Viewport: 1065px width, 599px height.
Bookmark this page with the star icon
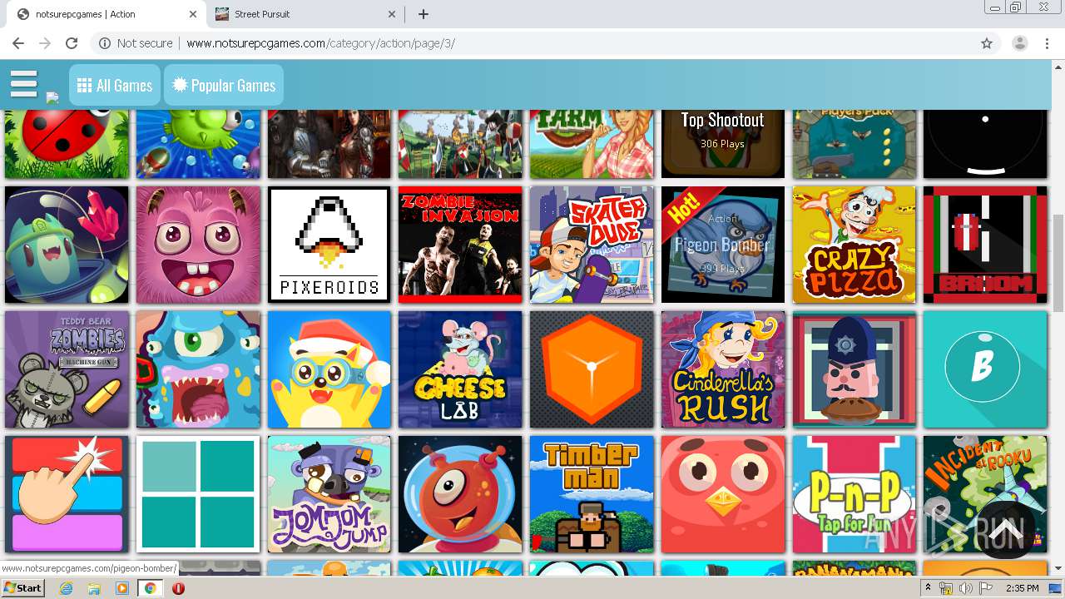coord(987,43)
